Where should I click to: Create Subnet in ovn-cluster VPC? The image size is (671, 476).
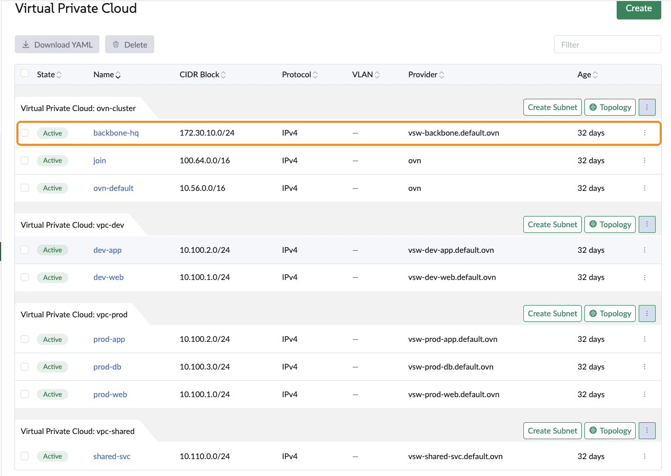click(553, 107)
